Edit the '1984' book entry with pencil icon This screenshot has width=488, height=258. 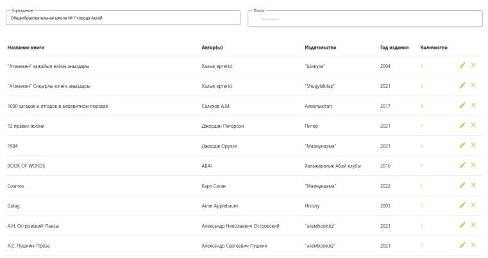click(x=462, y=145)
